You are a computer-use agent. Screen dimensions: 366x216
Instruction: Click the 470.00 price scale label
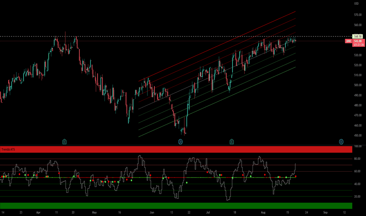pyautogui.click(x=358, y=115)
